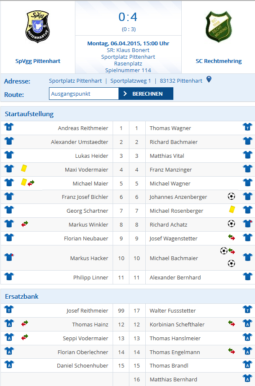Click the jersey icon beside Korbinian Schefthaler
Screen dimensions: 255x386
coord(247,323)
